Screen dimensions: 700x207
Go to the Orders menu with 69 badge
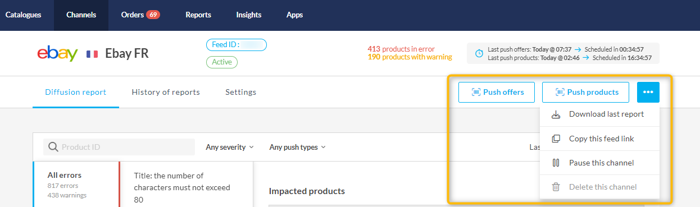pyautogui.click(x=140, y=15)
